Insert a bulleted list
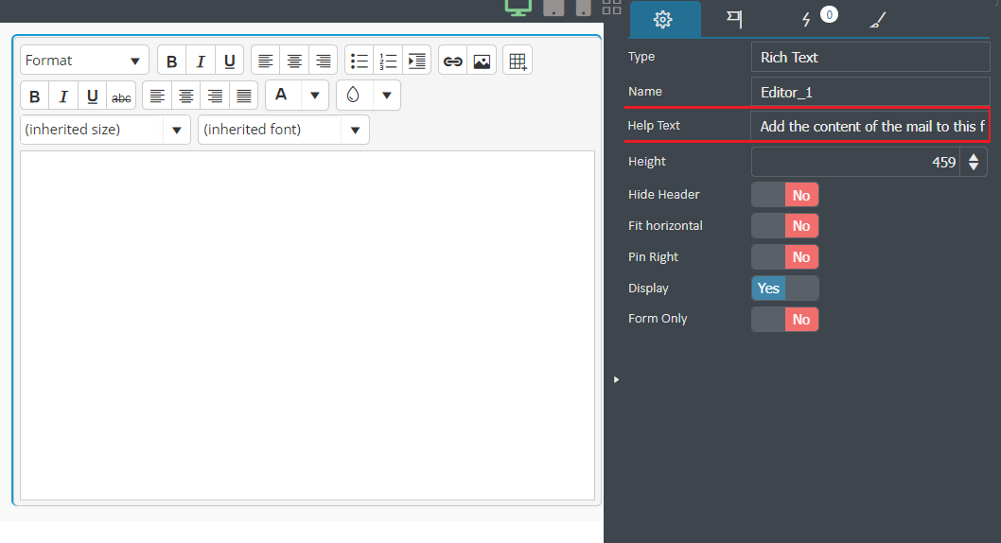 (x=360, y=61)
